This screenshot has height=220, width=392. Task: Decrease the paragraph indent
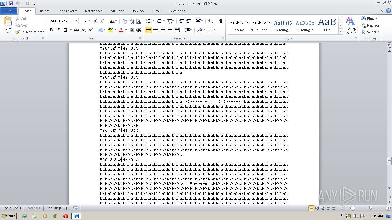[x=182, y=21]
